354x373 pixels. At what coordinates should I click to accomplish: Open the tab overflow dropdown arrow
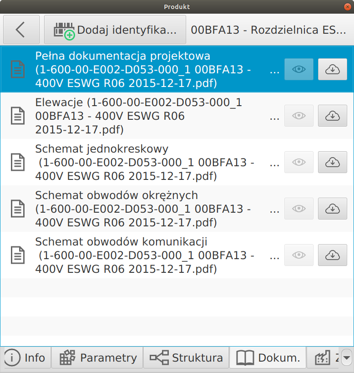347,358
